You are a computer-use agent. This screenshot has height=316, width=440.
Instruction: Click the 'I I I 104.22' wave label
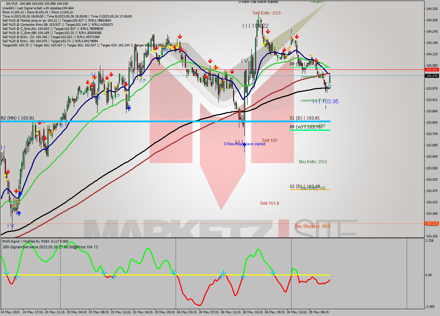tap(255, 26)
